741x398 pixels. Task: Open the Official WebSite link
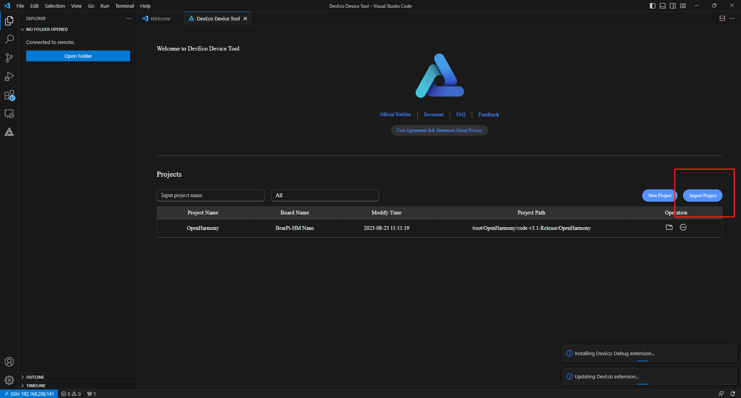[395, 115]
